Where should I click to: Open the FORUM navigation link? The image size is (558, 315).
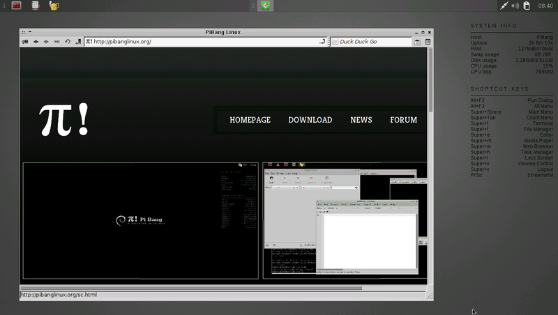click(404, 120)
